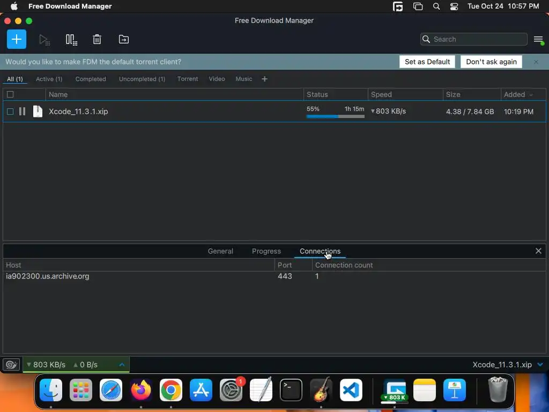The height and width of the screenshot is (412, 549).
Task: Click the file icon of Xcode_11.3.1.xip
Action: (x=38, y=112)
